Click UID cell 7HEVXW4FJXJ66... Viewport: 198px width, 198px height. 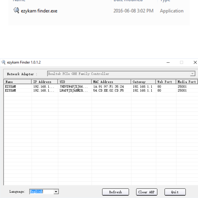(x=74, y=87)
